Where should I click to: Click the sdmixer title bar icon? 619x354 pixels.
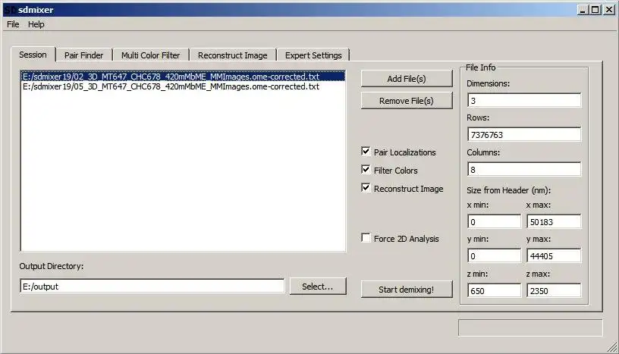[x=9, y=10]
